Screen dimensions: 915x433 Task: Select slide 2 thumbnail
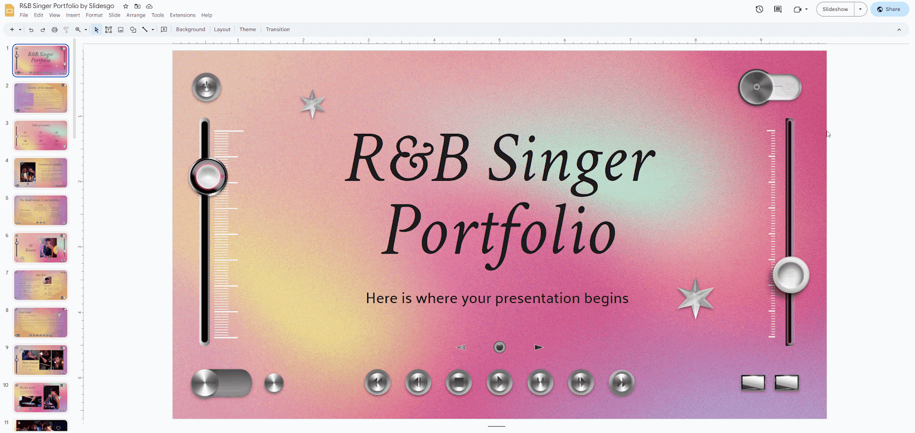[x=41, y=98]
